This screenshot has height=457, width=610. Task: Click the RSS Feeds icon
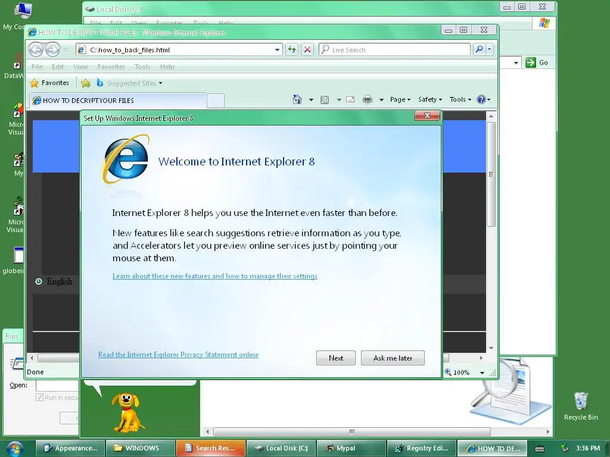click(x=325, y=100)
